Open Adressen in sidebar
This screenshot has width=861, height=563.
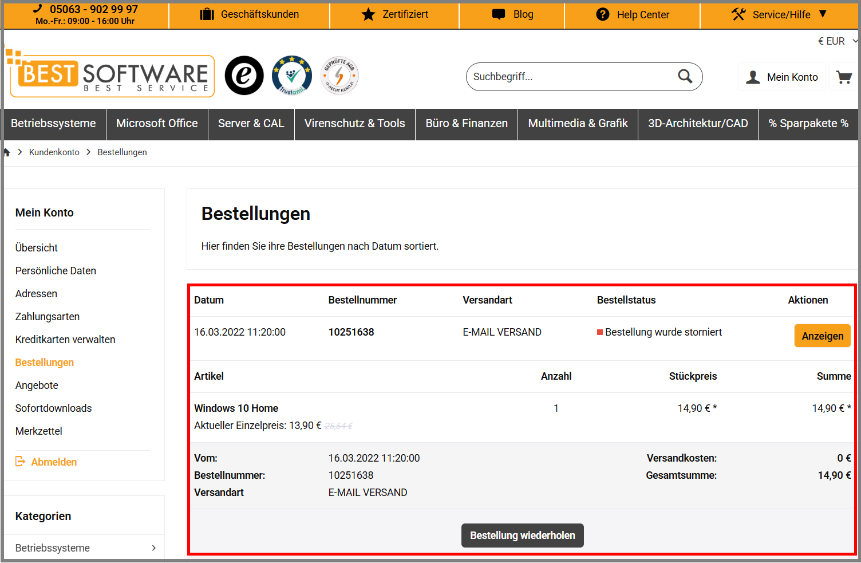tap(36, 294)
